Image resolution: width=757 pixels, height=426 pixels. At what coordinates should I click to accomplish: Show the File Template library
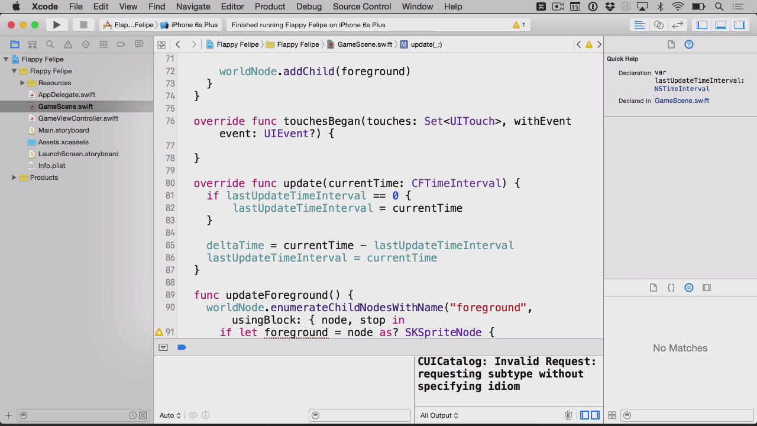coord(654,288)
